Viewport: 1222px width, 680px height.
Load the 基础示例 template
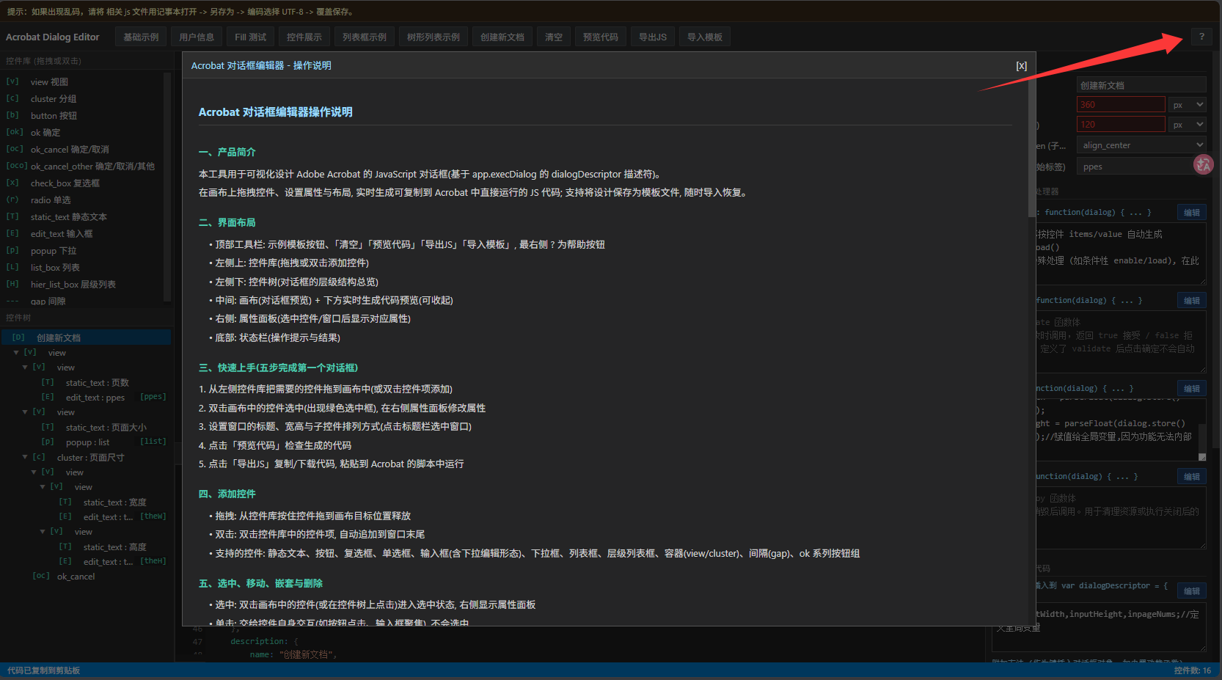point(141,37)
